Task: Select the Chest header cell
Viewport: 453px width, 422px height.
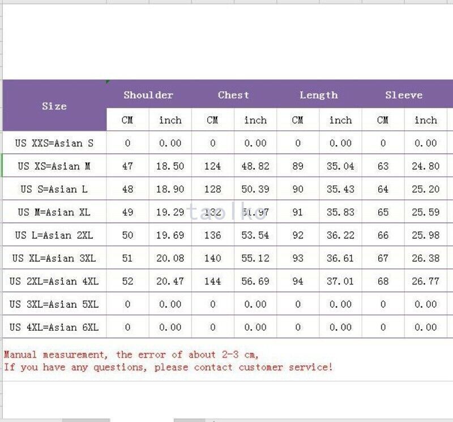Action: 234,95
